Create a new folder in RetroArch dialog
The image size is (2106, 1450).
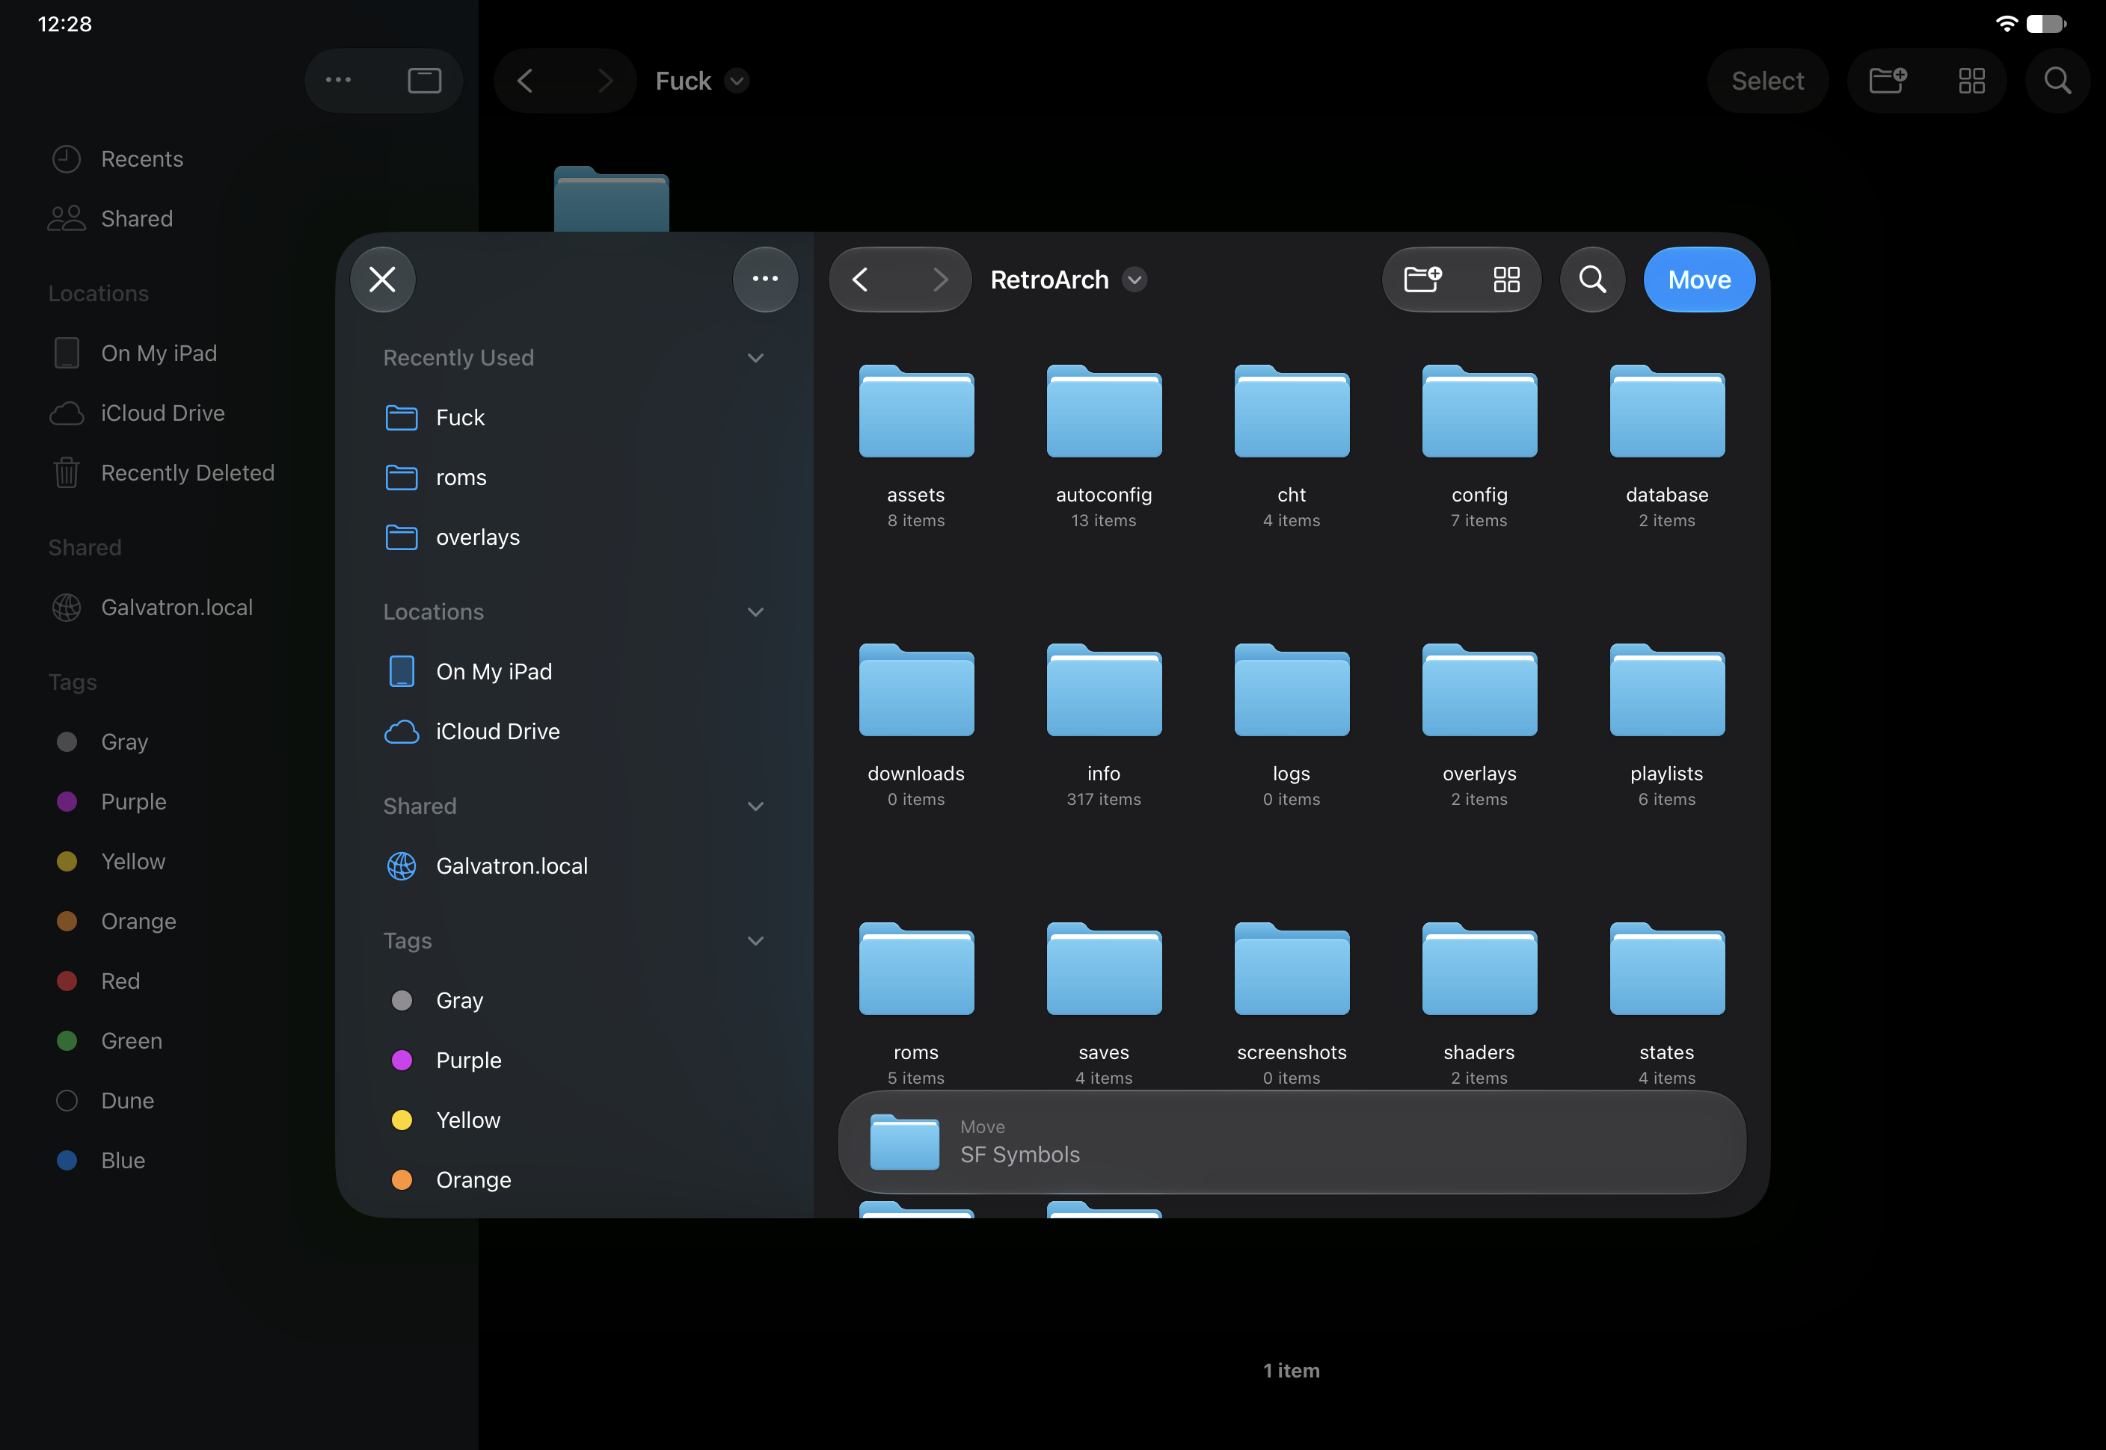pyautogui.click(x=1423, y=280)
